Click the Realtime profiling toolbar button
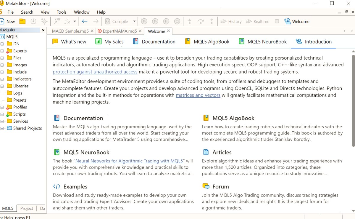This screenshot has width=355, height=219. click(x=257, y=21)
